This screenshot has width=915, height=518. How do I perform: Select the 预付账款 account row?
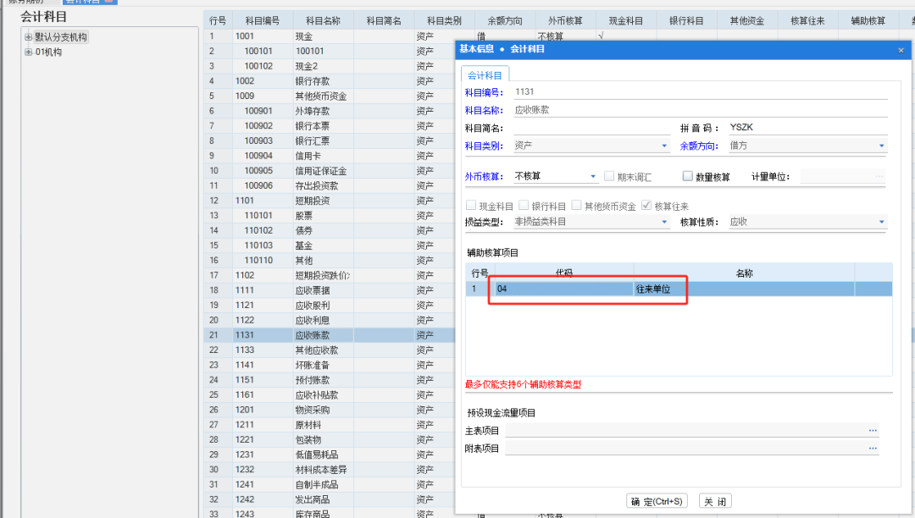330,380
